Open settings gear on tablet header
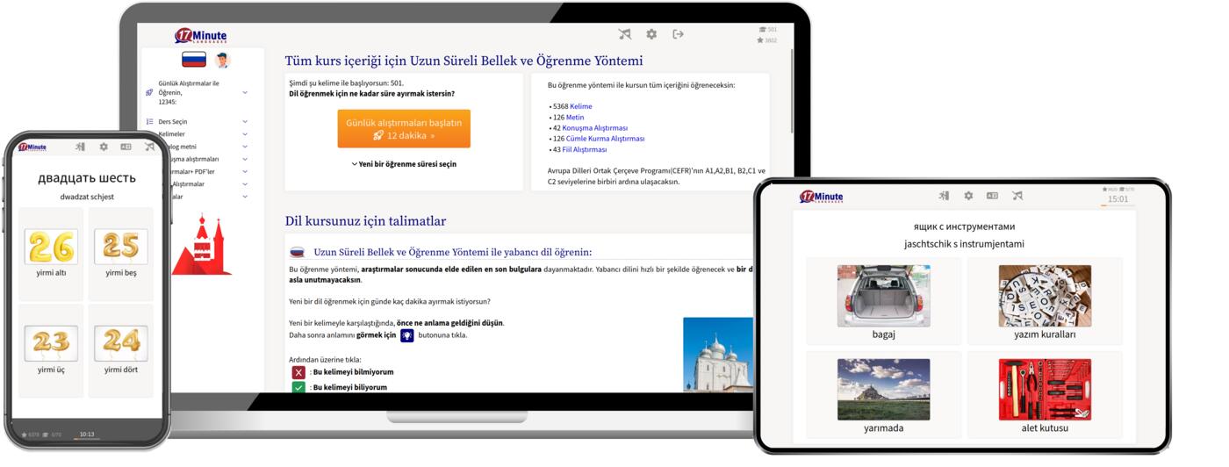 968,196
